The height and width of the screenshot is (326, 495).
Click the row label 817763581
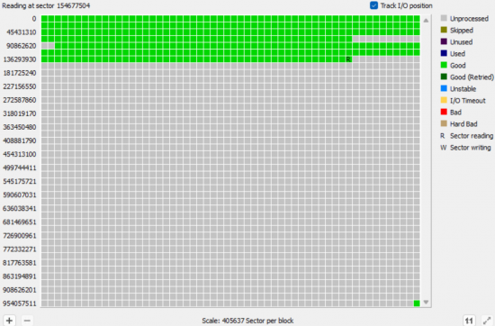(x=20, y=263)
